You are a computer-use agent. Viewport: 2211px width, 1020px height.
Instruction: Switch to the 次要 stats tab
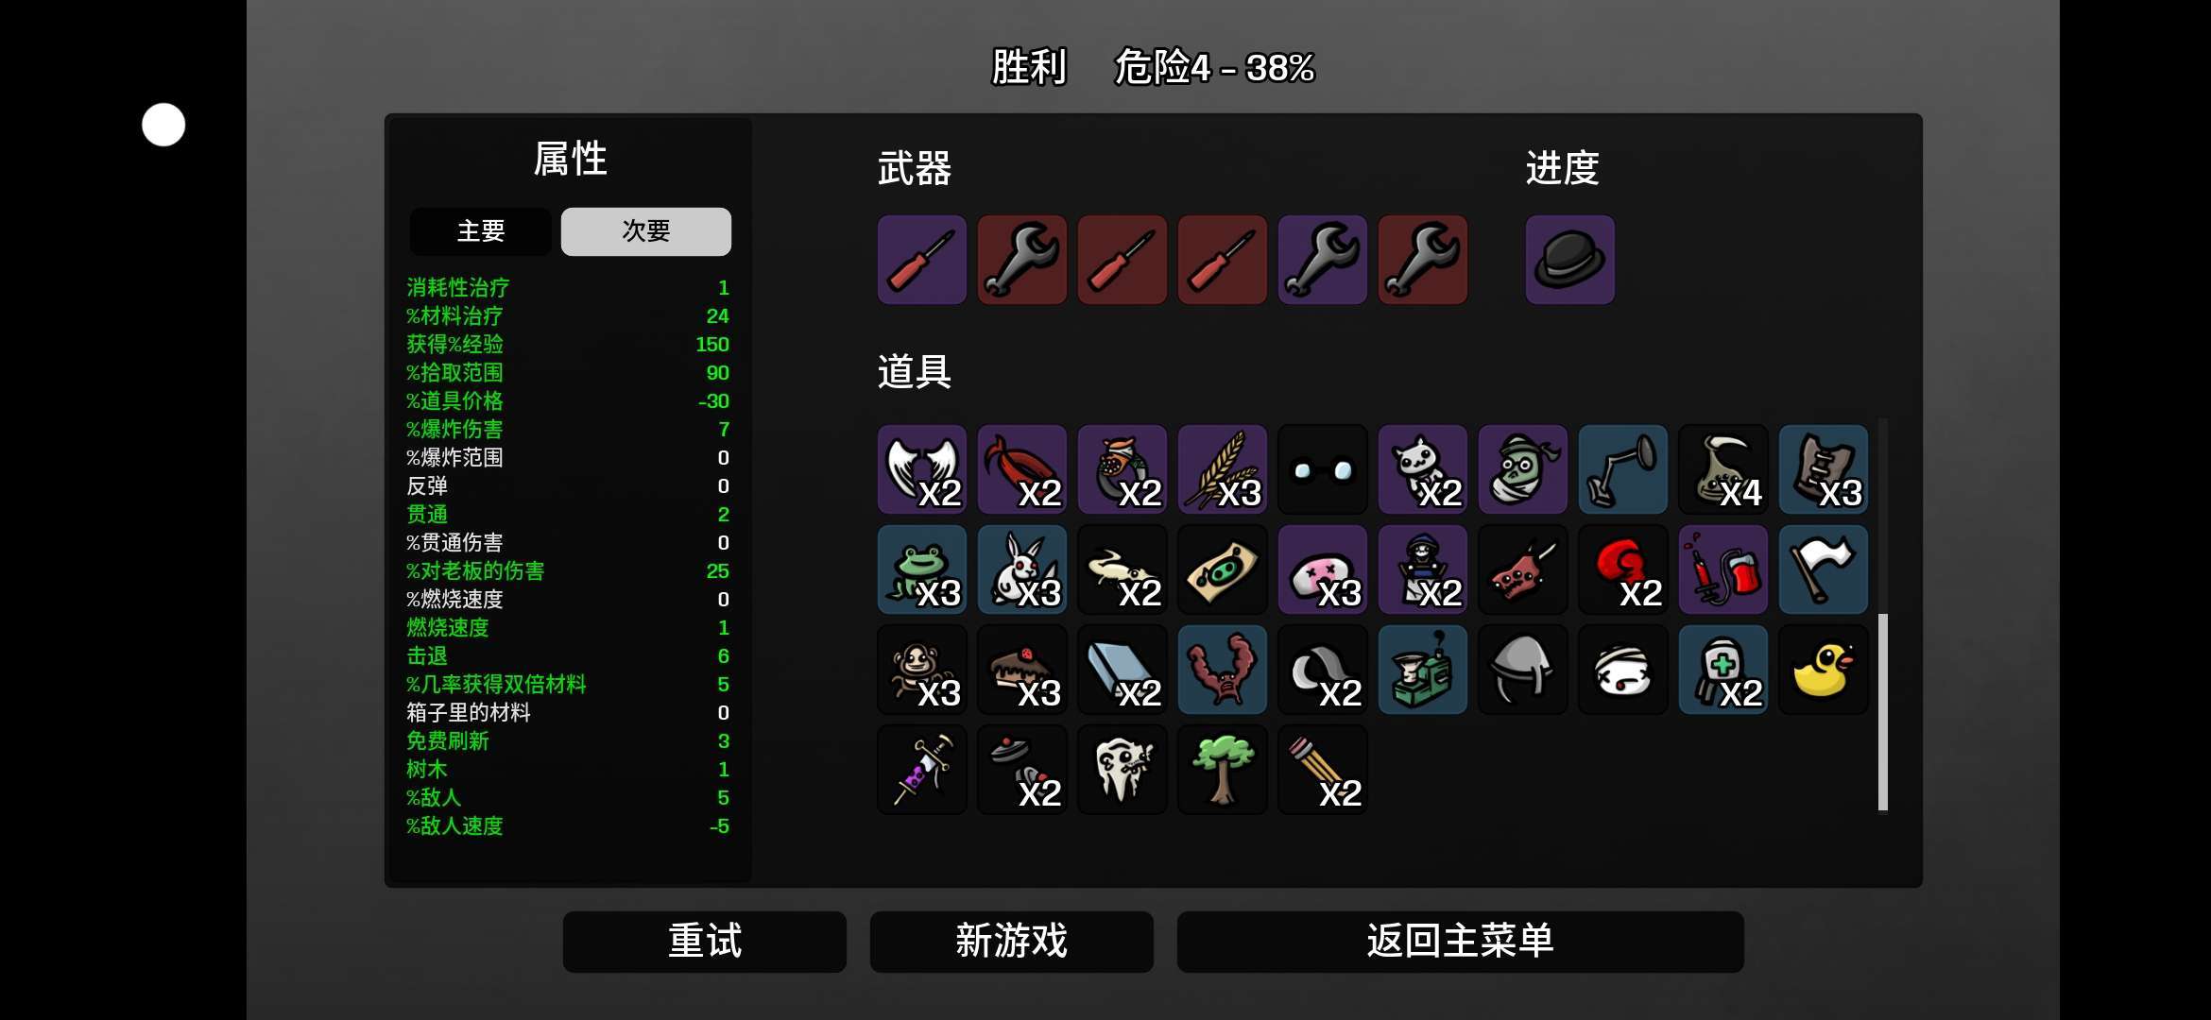646,231
